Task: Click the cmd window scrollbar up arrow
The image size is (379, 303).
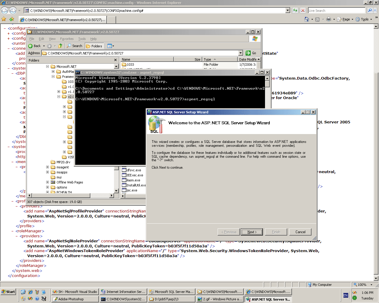Action: (x=267, y=79)
